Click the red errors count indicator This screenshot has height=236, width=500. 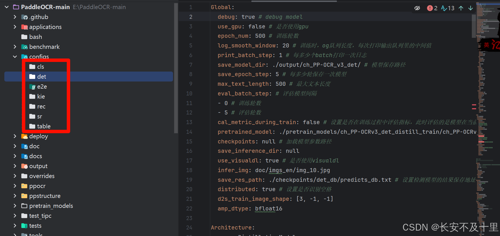[x=432, y=8]
